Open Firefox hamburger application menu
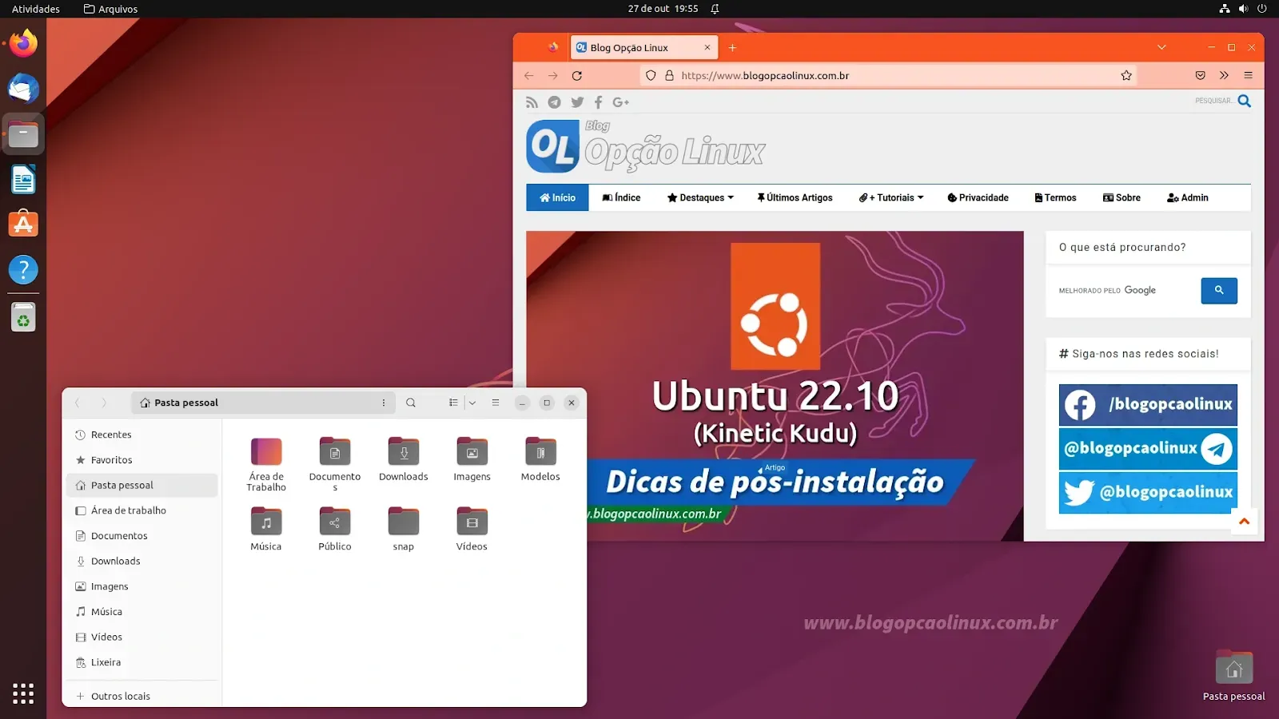Viewport: 1279px width, 719px height. [1248, 75]
